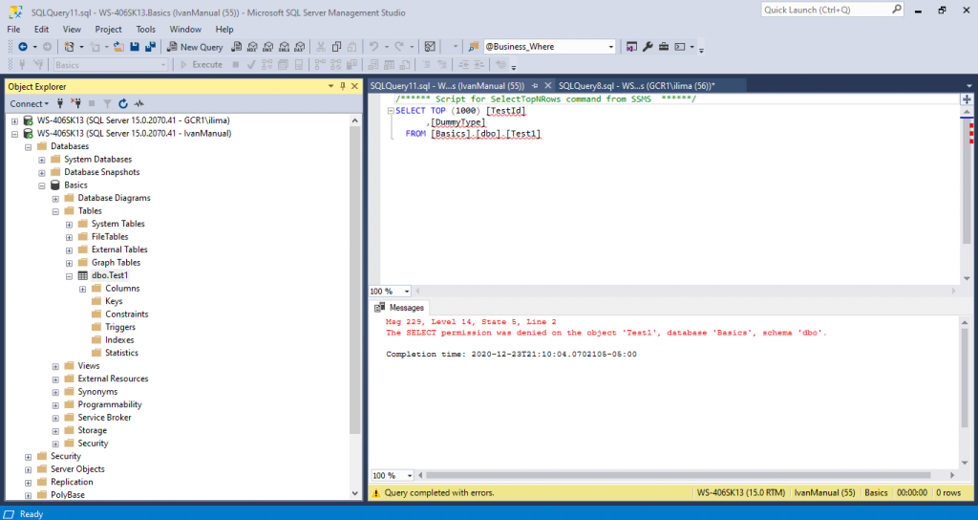This screenshot has width=978, height=520.
Task: Close the Object Explorer panel
Action: click(355, 86)
